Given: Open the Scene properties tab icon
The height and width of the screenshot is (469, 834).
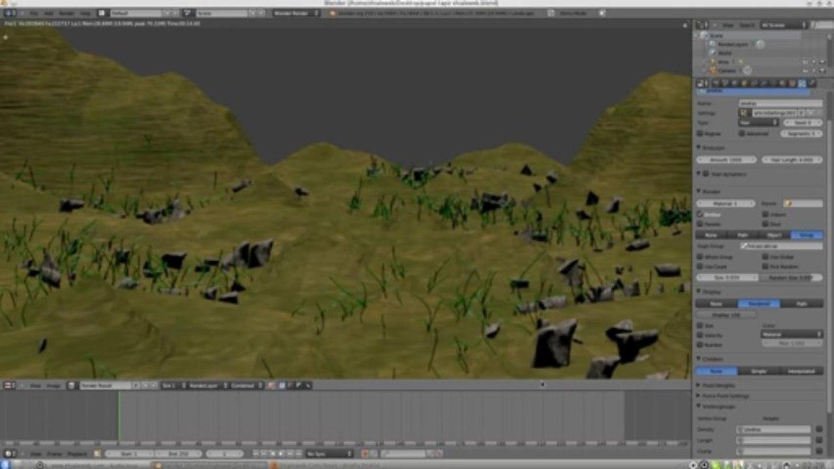Looking at the screenshot, I should tap(725, 83).
